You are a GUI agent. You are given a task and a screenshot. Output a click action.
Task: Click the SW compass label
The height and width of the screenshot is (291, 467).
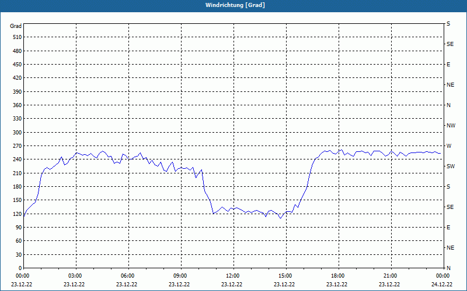pyautogui.click(x=451, y=166)
